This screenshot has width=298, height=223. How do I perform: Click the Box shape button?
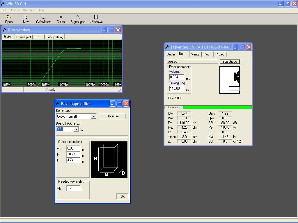229,62
